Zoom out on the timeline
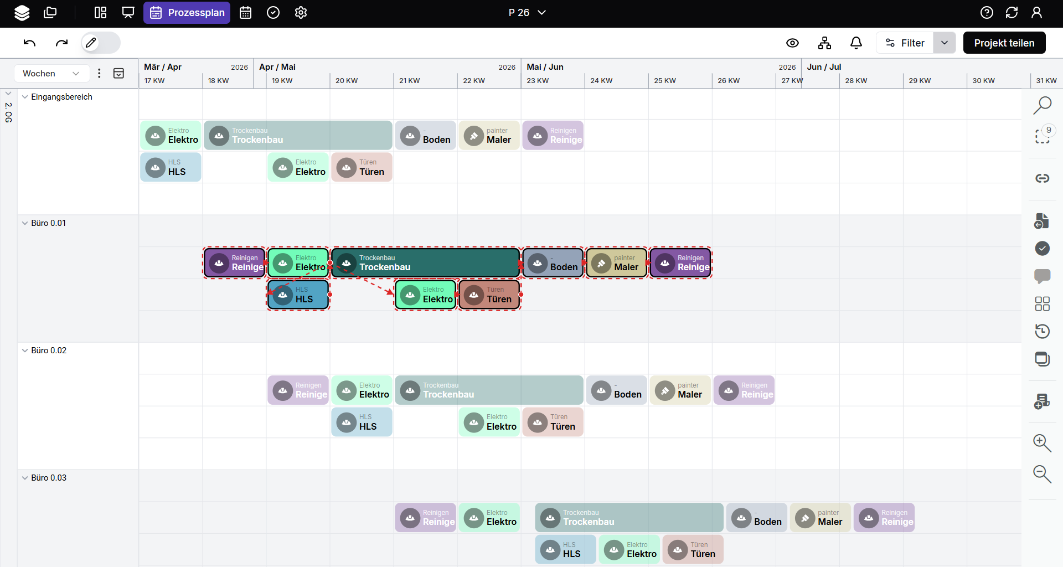The height and width of the screenshot is (567, 1063). point(1042,474)
